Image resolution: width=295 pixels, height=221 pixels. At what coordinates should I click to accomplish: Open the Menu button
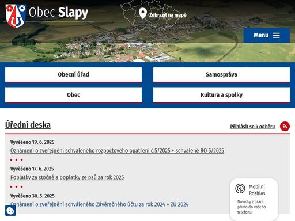tap(267, 35)
